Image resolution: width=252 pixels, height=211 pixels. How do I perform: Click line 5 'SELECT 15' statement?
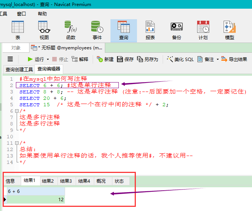click(35, 104)
